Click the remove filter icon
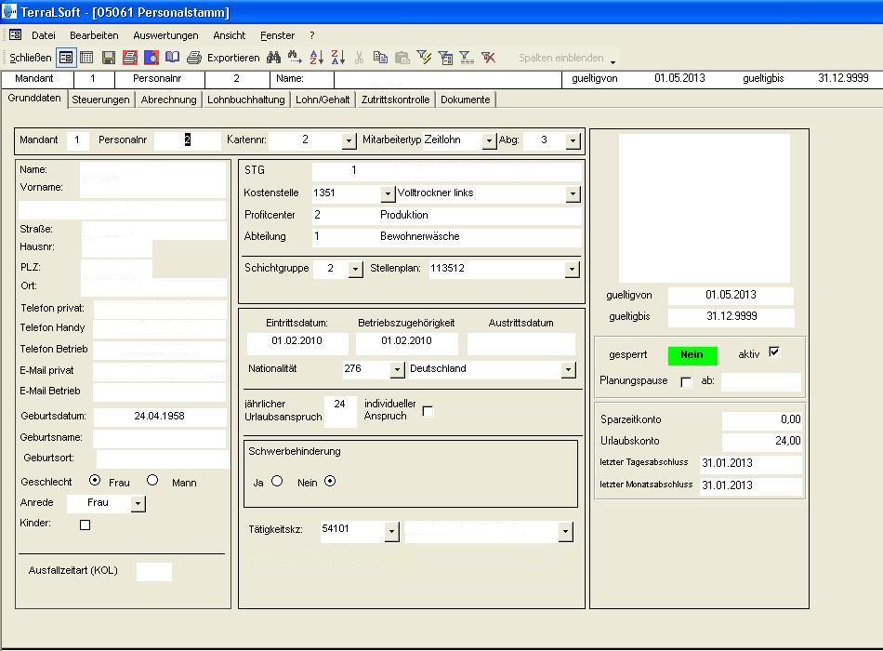Image resolution: width=883 pixels, height=651 pixels. 487,57
